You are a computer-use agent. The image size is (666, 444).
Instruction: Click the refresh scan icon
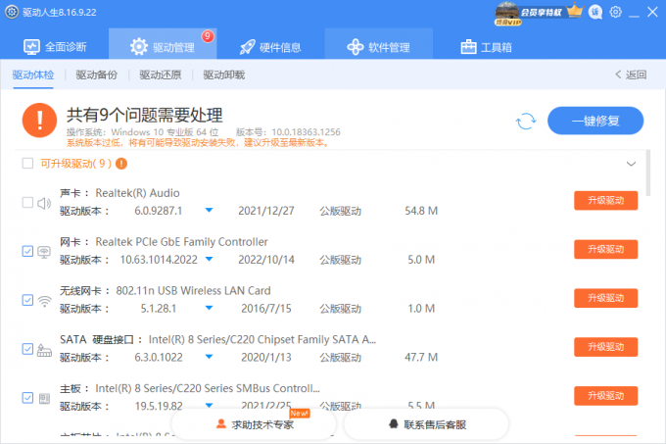(526, 122)
